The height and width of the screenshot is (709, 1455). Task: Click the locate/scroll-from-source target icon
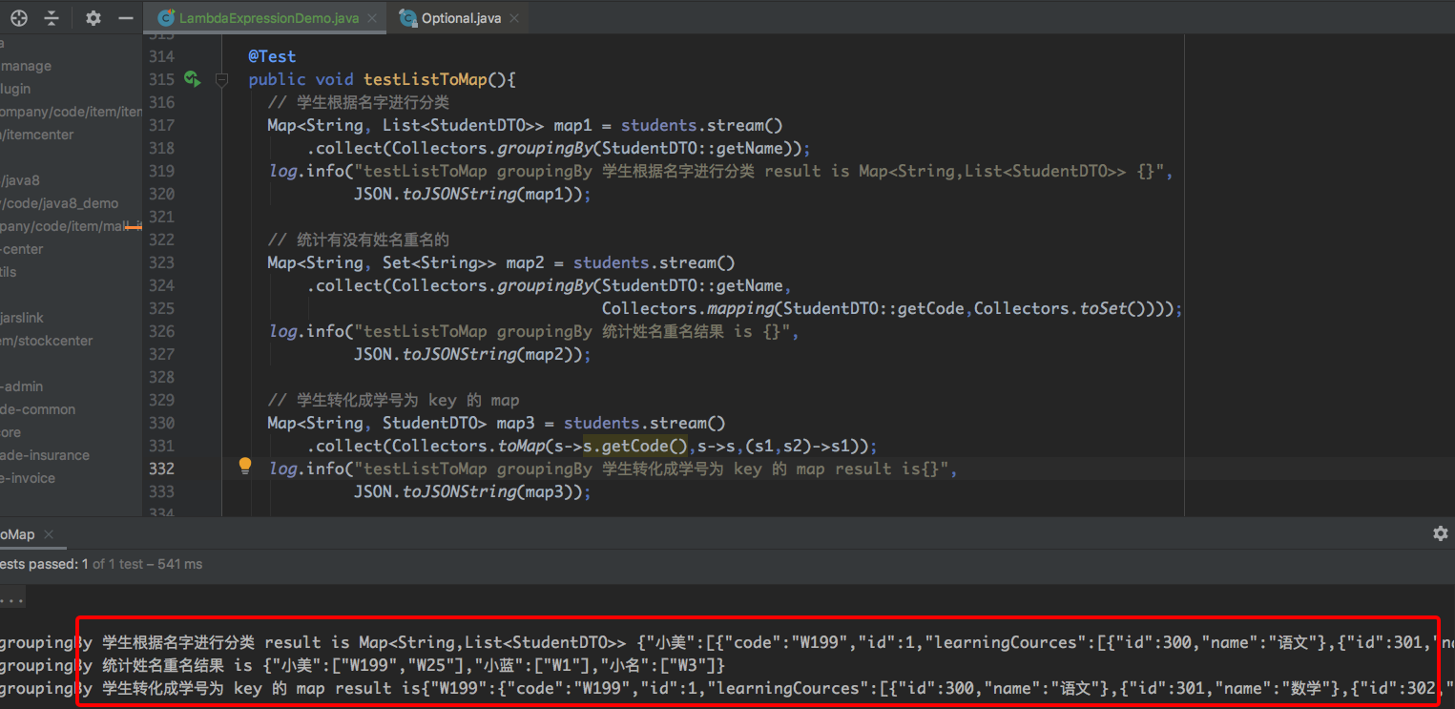[x=19, y=18]
